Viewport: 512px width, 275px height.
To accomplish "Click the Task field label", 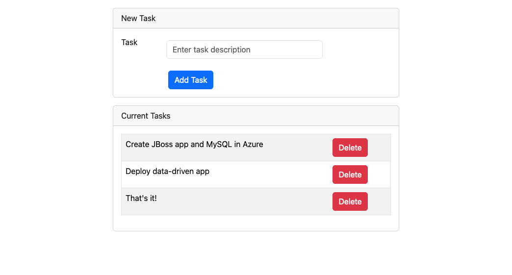I will [x=129, y=42].
